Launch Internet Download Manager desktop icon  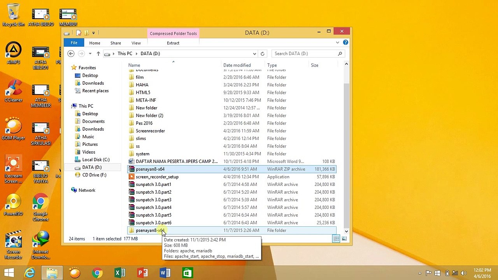[x=40, y=245]
